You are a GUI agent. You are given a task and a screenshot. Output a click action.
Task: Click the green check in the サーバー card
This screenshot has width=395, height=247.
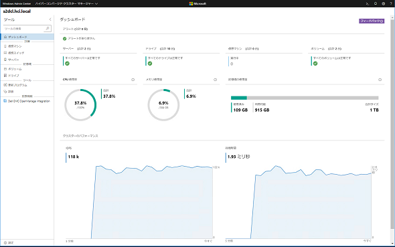click(x=67, y=64)
